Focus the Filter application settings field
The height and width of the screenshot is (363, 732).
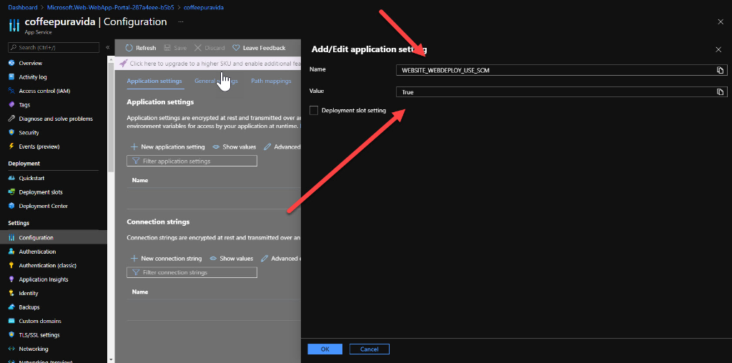tap(192, 161)
